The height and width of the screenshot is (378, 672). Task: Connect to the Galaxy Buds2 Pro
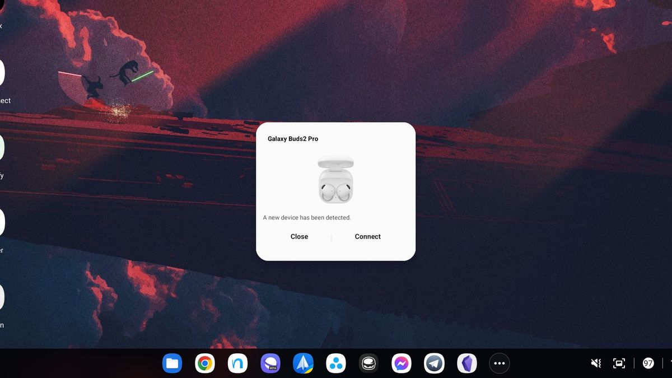[x=367, y=236]
